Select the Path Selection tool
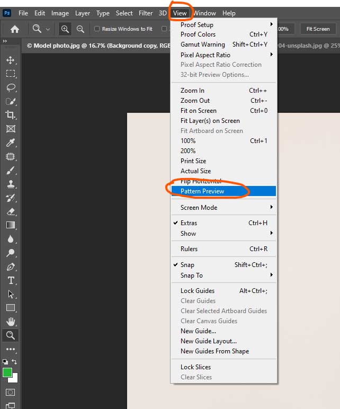This screenshot has width=340, height=409. pyautogui.click(x=11, y=294)
